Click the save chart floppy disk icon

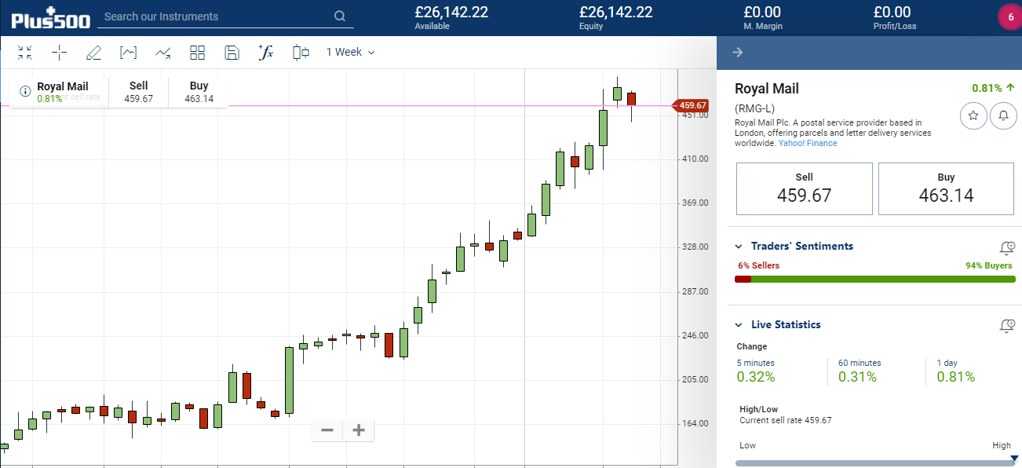coord(232,53)
